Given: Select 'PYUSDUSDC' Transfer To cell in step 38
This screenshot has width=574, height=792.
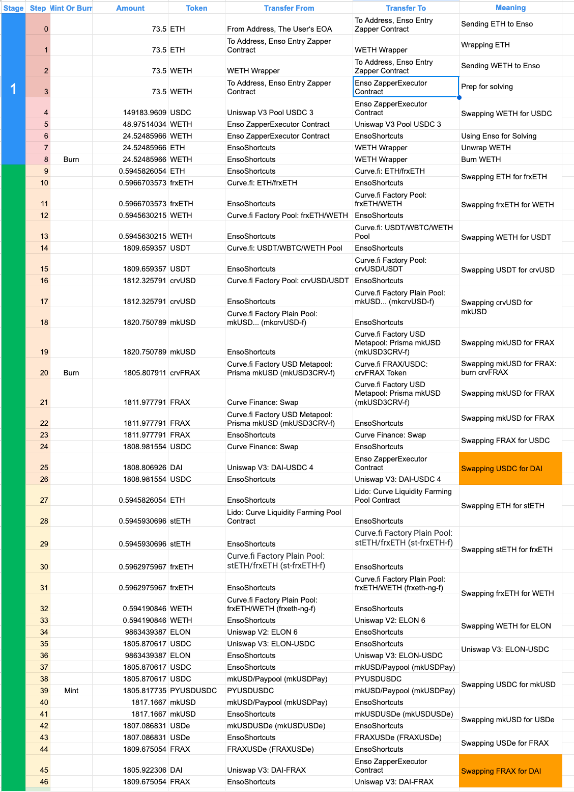Looking at the screenshot, I should (406, 679).
